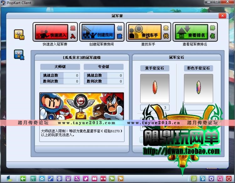
Task: Click the yellow gem count field showing 3
Action: (155, 107)
